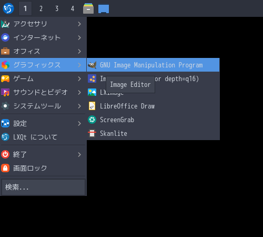263x237 pixels.
Task: Click the LXQt bird start menu icon
Action: pyautogui.click(x=8, y=8)
